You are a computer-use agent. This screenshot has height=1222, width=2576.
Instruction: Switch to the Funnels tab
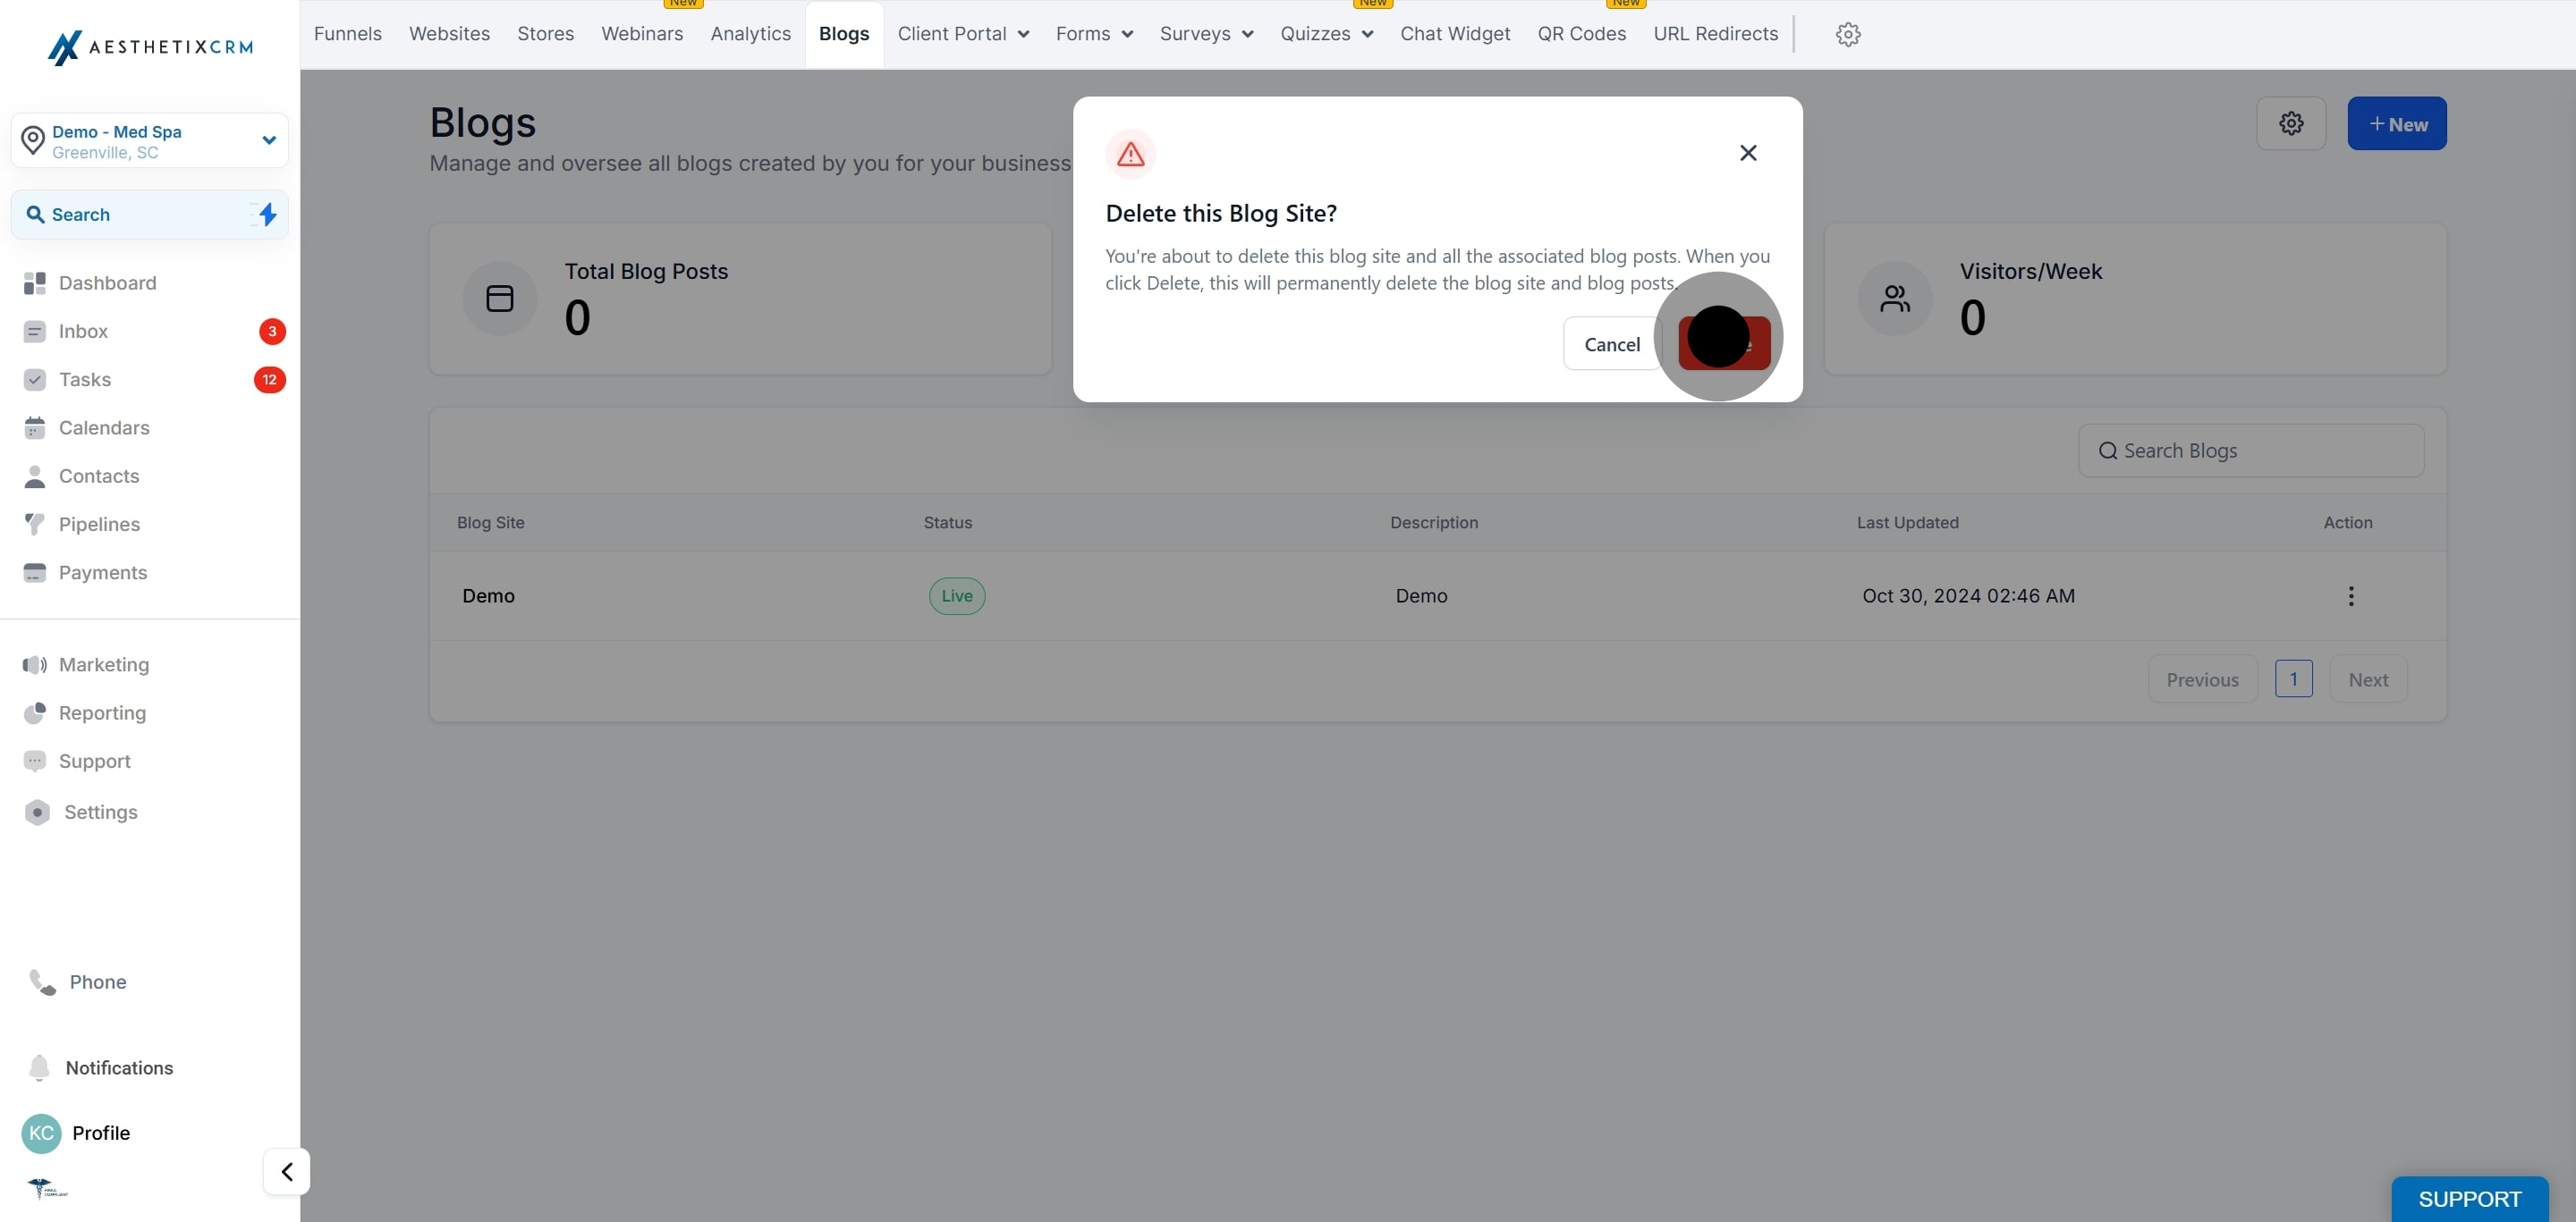347,34
